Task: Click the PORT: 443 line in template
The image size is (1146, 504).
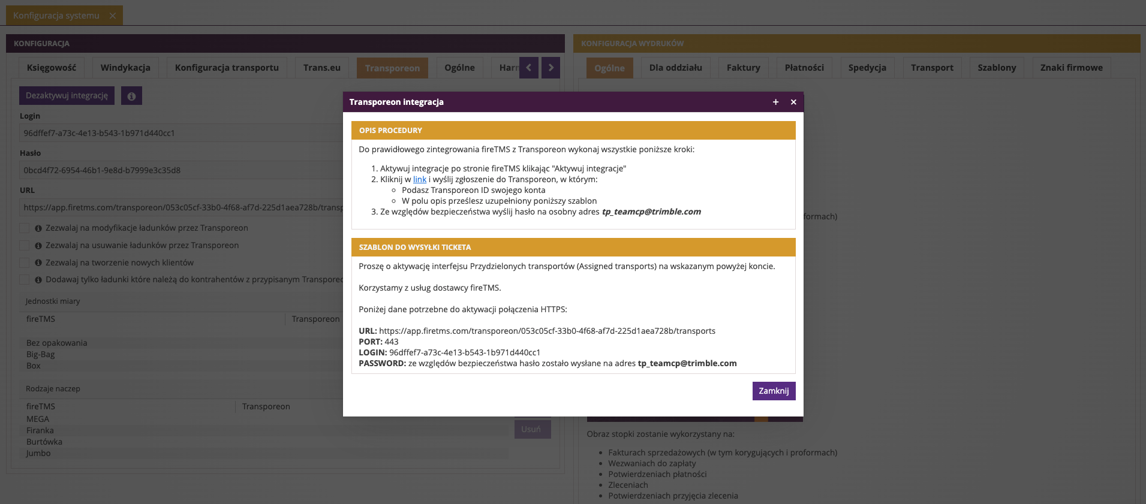Action: tap(378, 342)
